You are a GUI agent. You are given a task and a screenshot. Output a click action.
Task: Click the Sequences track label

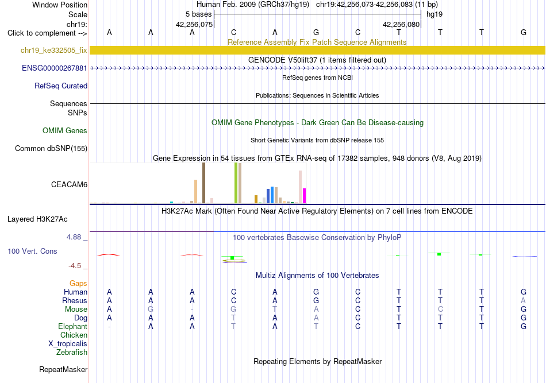[68, 104]
